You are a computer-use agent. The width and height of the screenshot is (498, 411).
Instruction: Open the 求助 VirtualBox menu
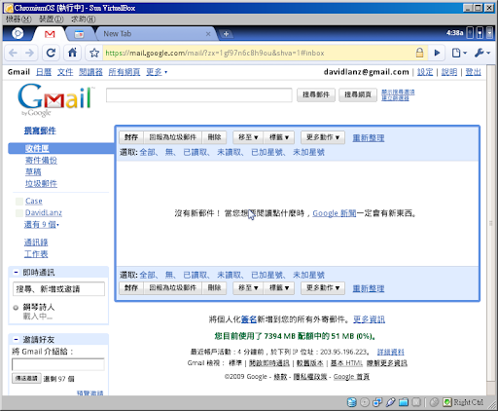[83, 19]
